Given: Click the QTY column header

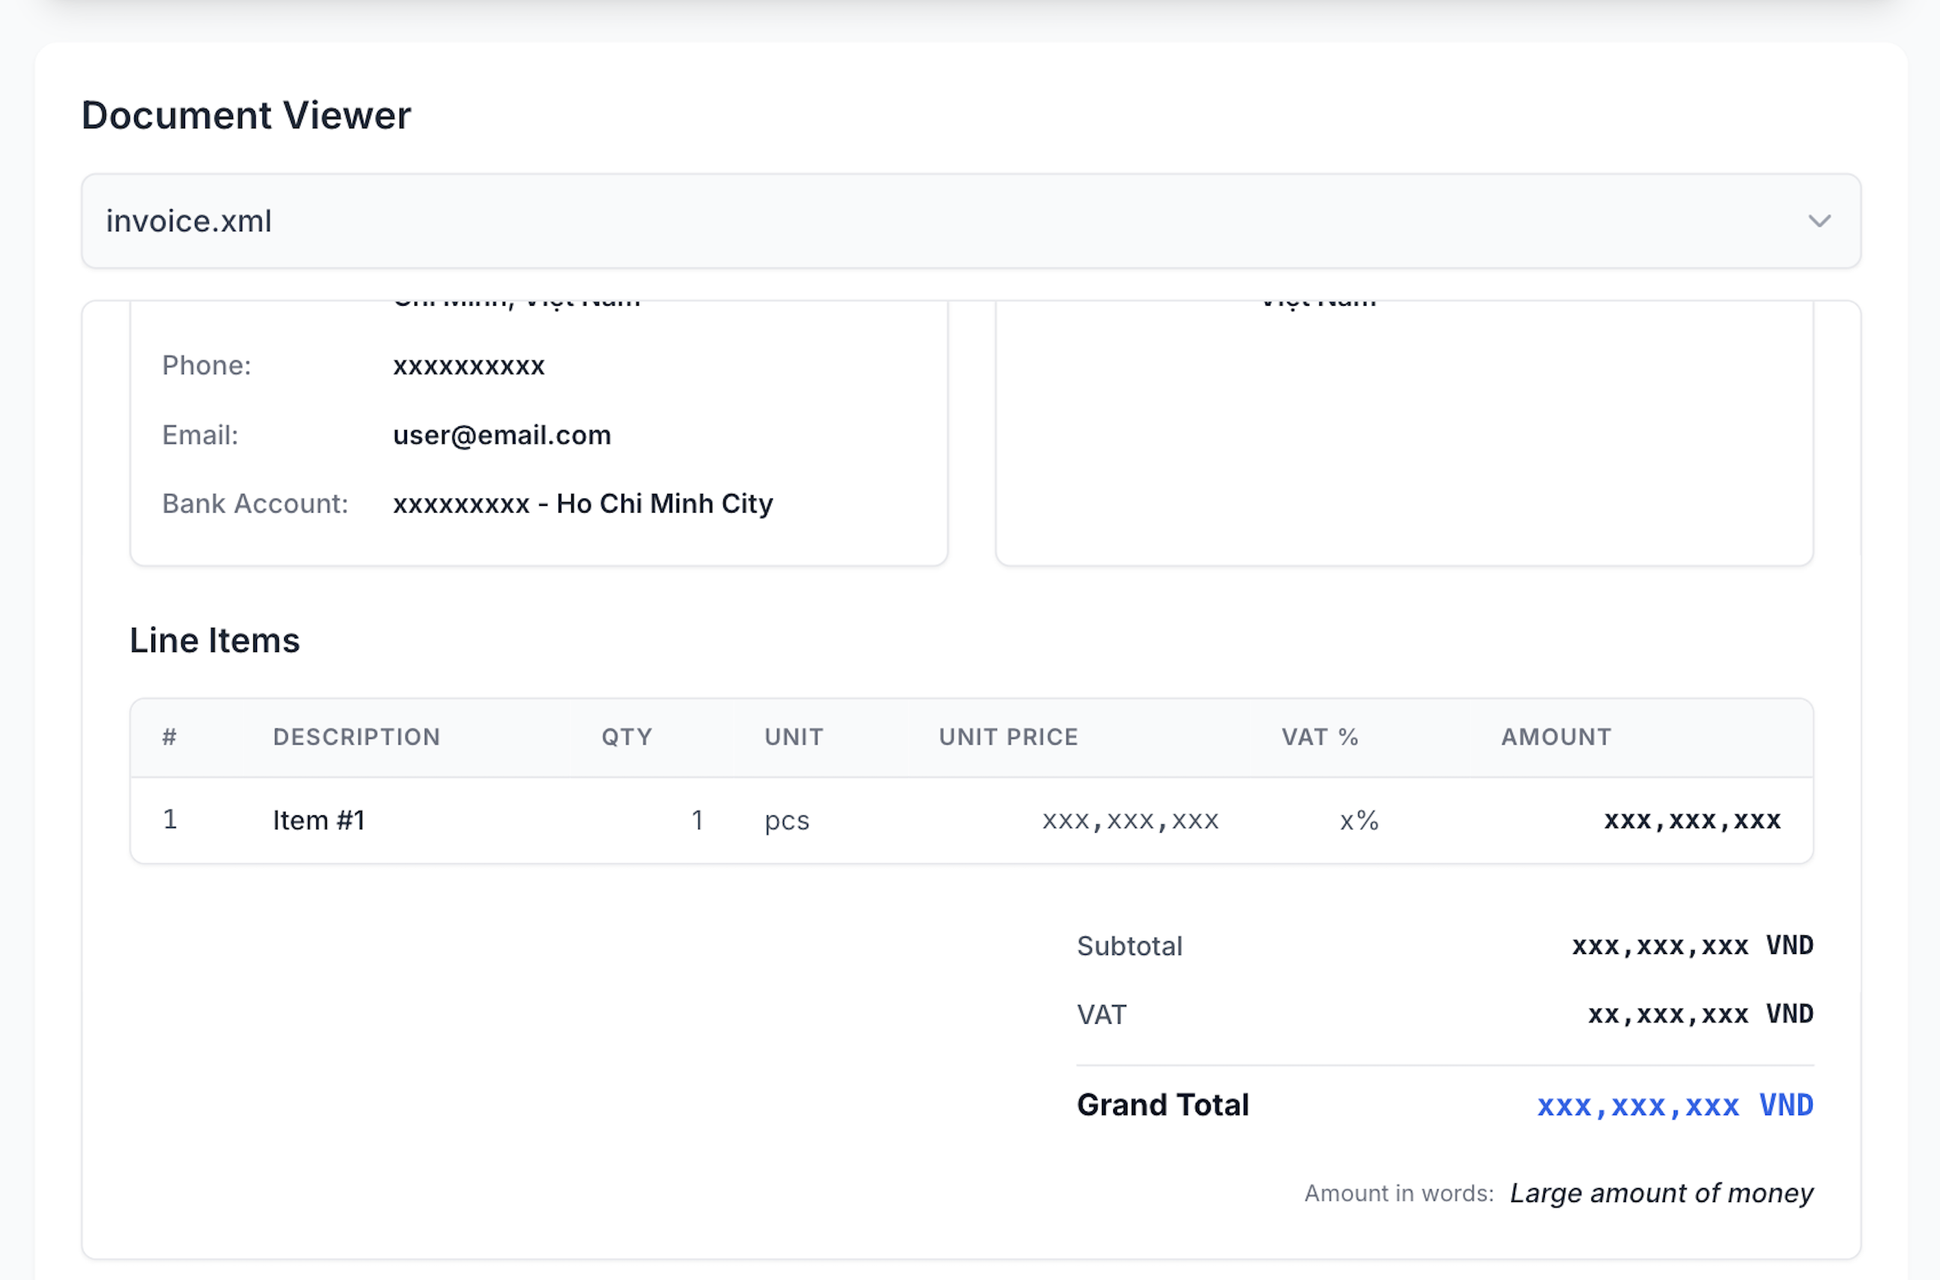Looking at the screenshot, I should 626,737.
